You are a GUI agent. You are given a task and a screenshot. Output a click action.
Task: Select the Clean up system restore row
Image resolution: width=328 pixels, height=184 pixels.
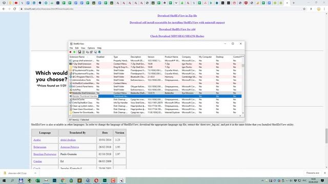[x=155, y=106]
